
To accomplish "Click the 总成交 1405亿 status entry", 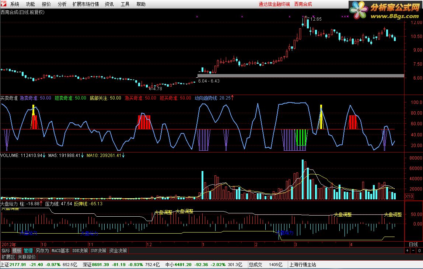I will [x=265, y=265].
